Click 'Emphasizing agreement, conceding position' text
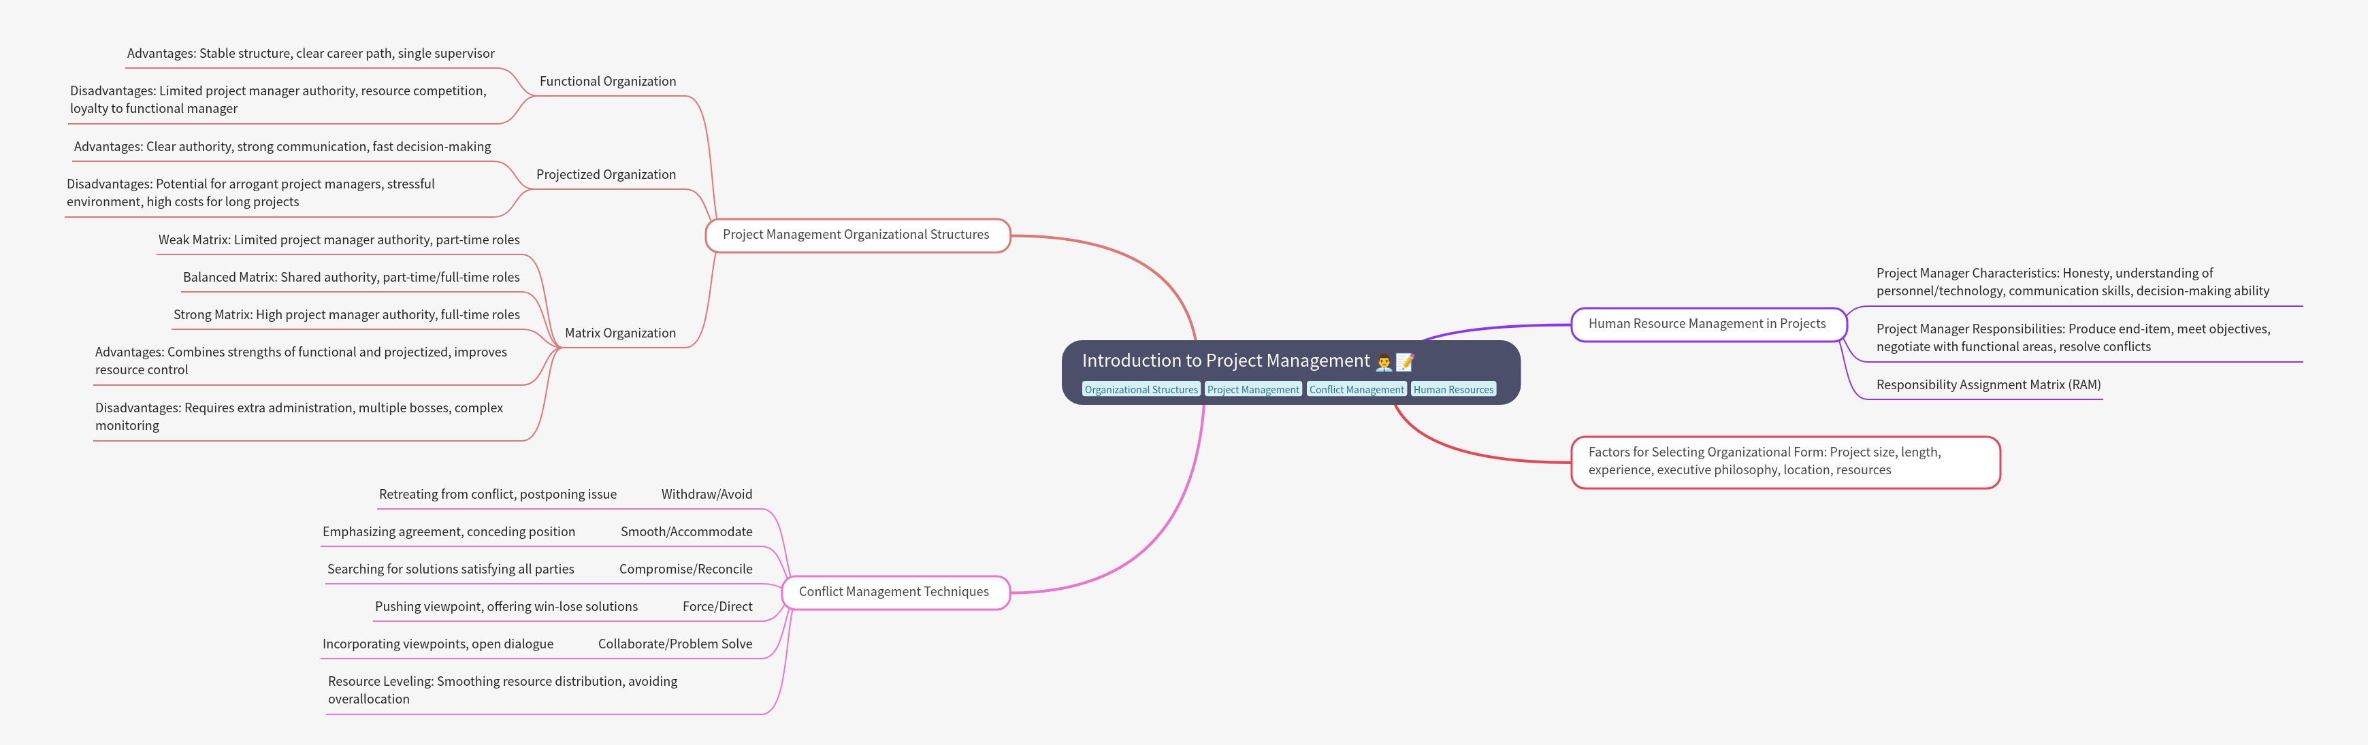 [x=449, y=532]
